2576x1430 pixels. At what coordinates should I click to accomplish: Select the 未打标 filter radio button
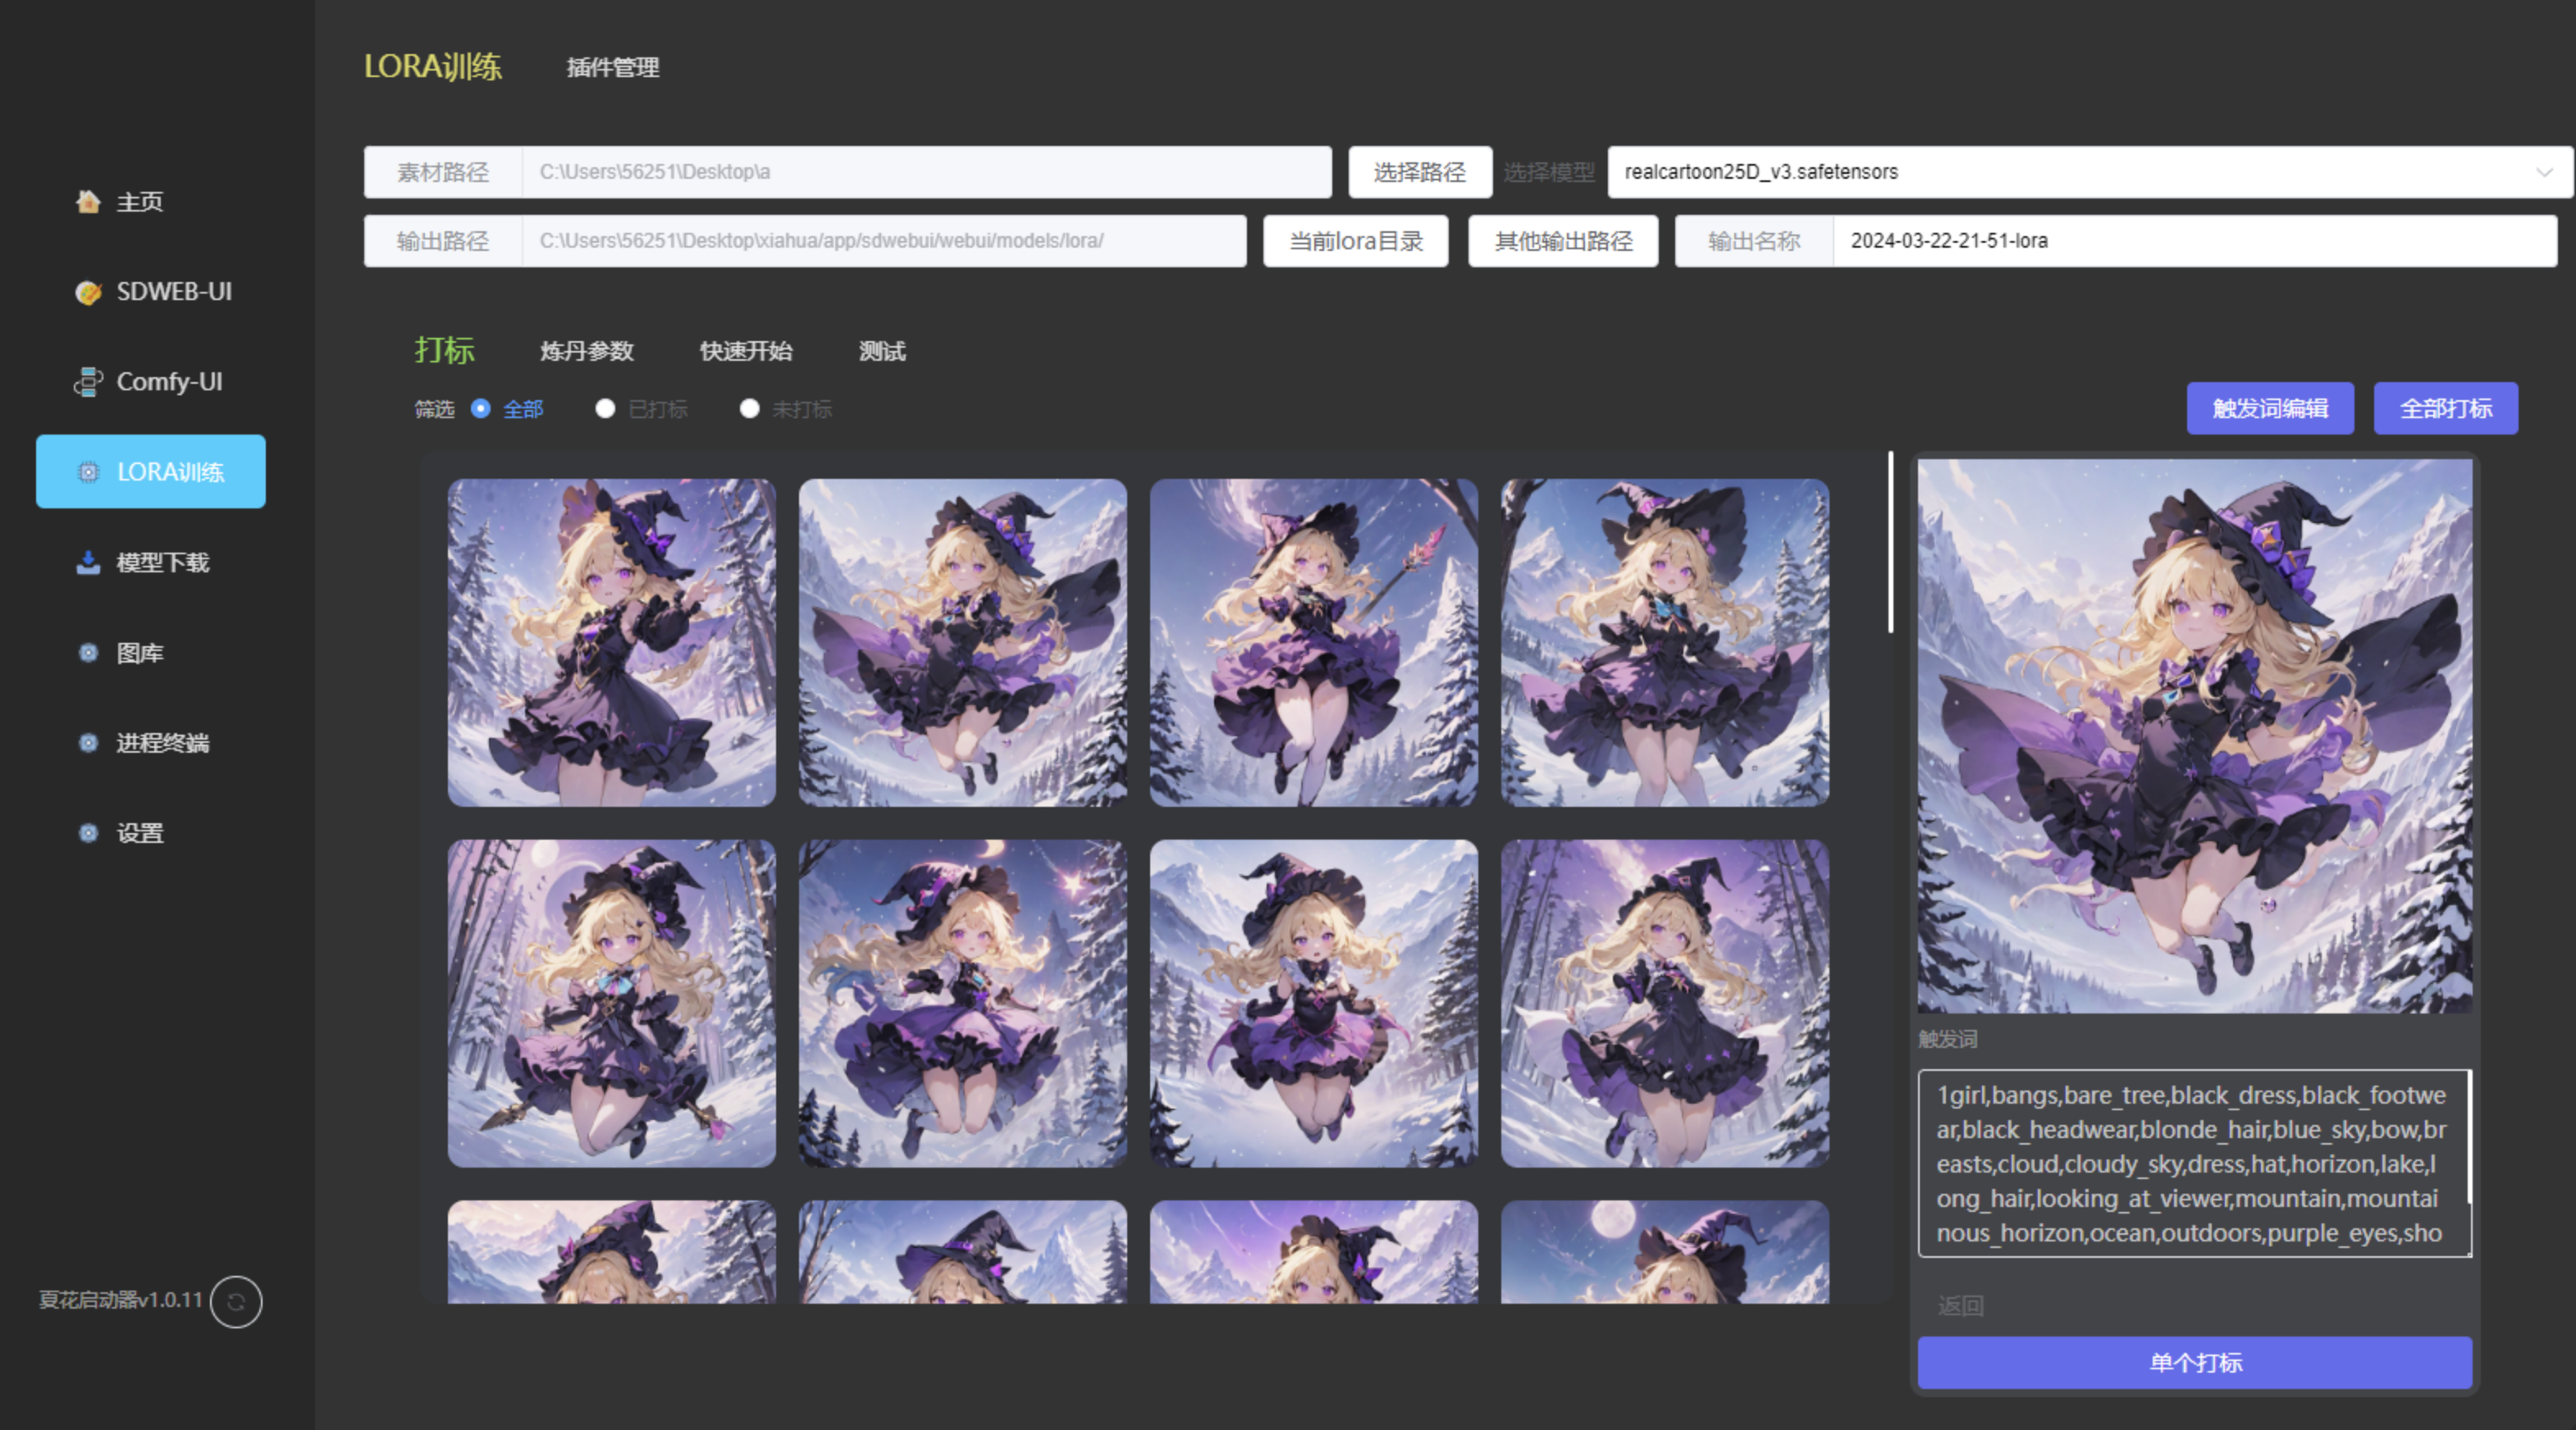[749, 408]
